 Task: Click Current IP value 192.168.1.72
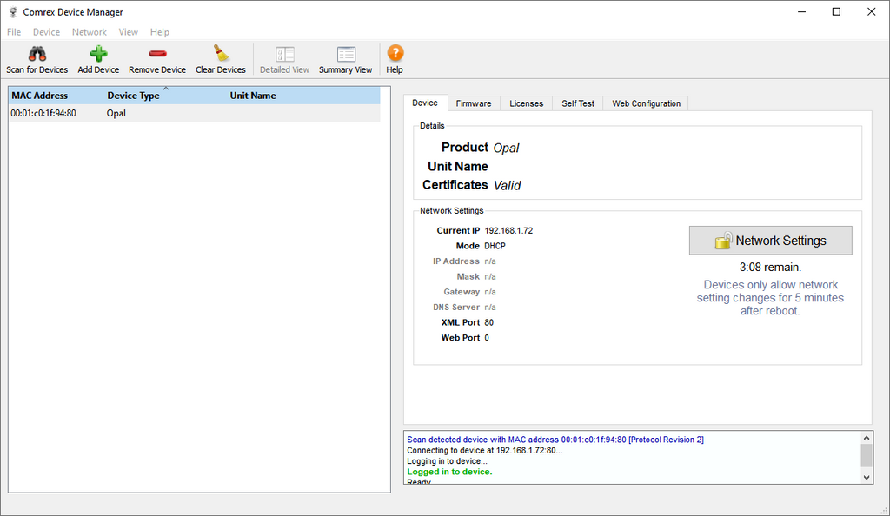tap(508, 230)
